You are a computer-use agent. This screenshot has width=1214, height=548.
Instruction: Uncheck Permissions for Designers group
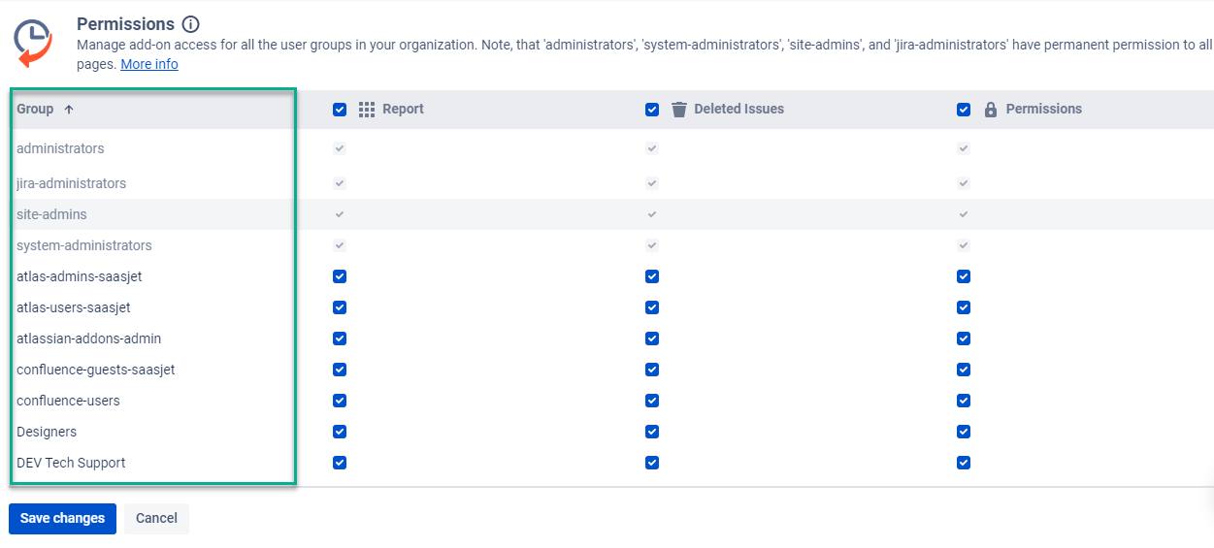[x=964, y=432]
